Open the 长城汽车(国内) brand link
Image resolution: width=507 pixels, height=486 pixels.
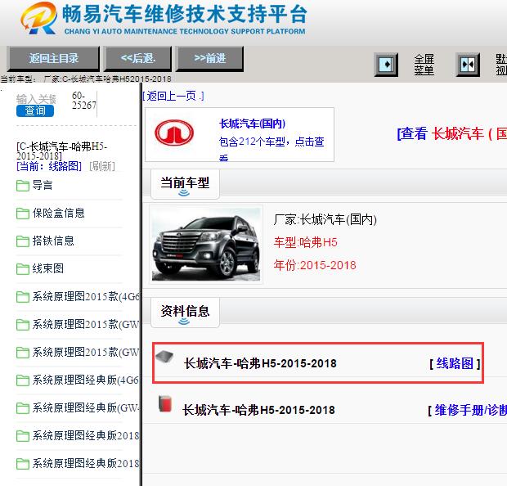(252, 124)
